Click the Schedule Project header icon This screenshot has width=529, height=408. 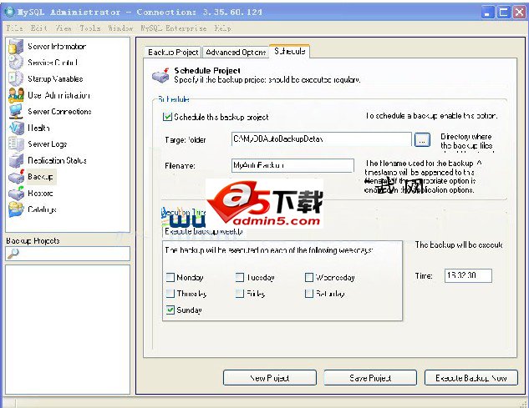tap(160, 75)
